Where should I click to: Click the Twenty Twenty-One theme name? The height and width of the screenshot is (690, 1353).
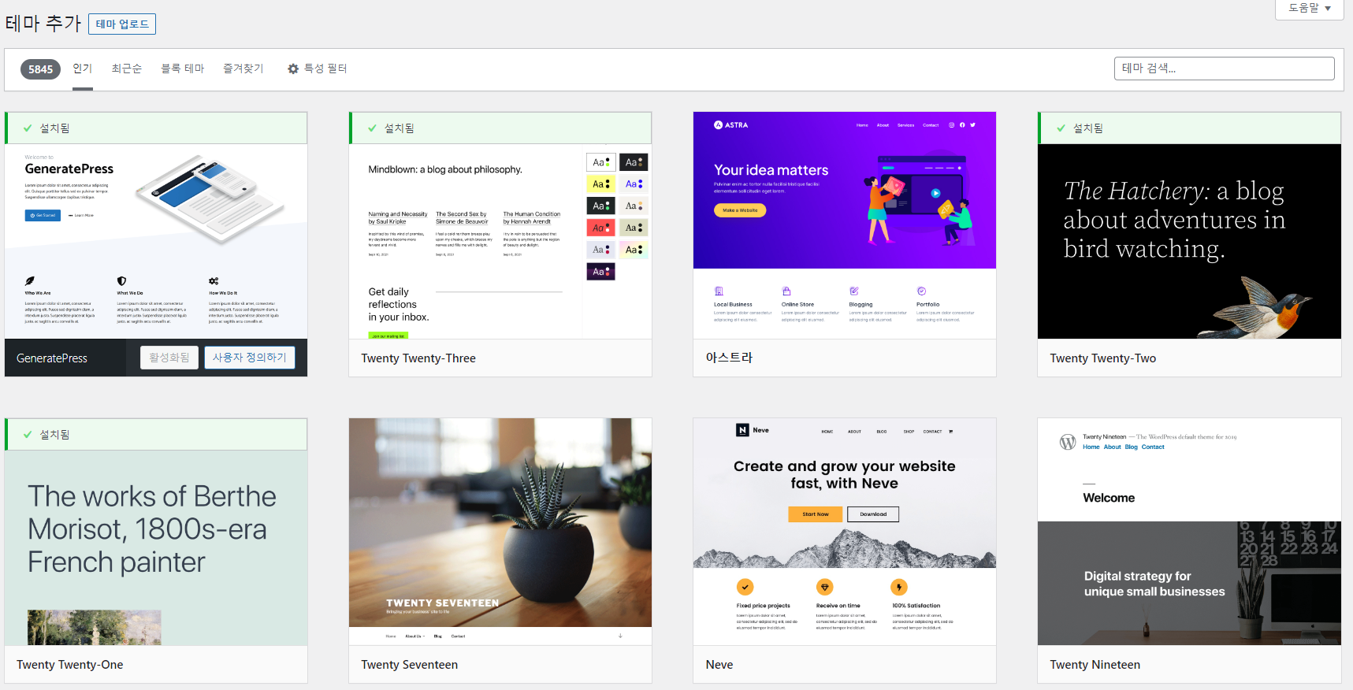point(70,665)
